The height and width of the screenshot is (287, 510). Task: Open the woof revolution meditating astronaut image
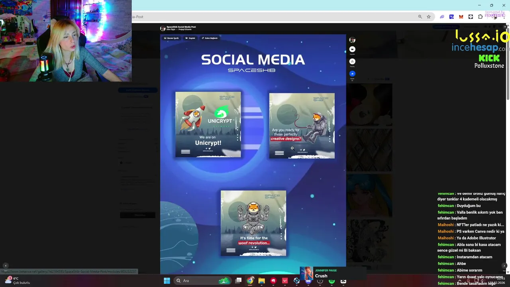coord(253,223)
